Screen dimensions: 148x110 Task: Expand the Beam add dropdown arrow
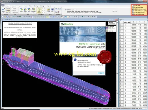pyautogui.click(x=25, y=13)
